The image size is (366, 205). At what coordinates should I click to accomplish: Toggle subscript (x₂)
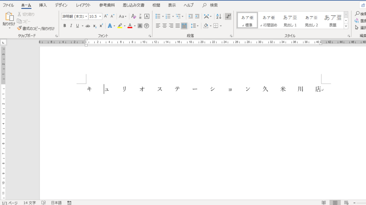(x=94, y=26)
